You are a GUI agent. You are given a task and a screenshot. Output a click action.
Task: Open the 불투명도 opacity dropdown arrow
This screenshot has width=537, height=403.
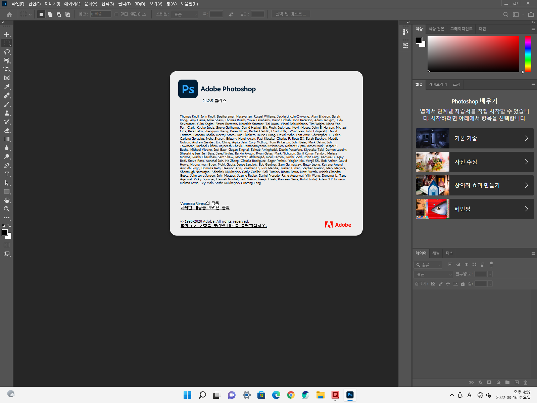pos(490,274)
